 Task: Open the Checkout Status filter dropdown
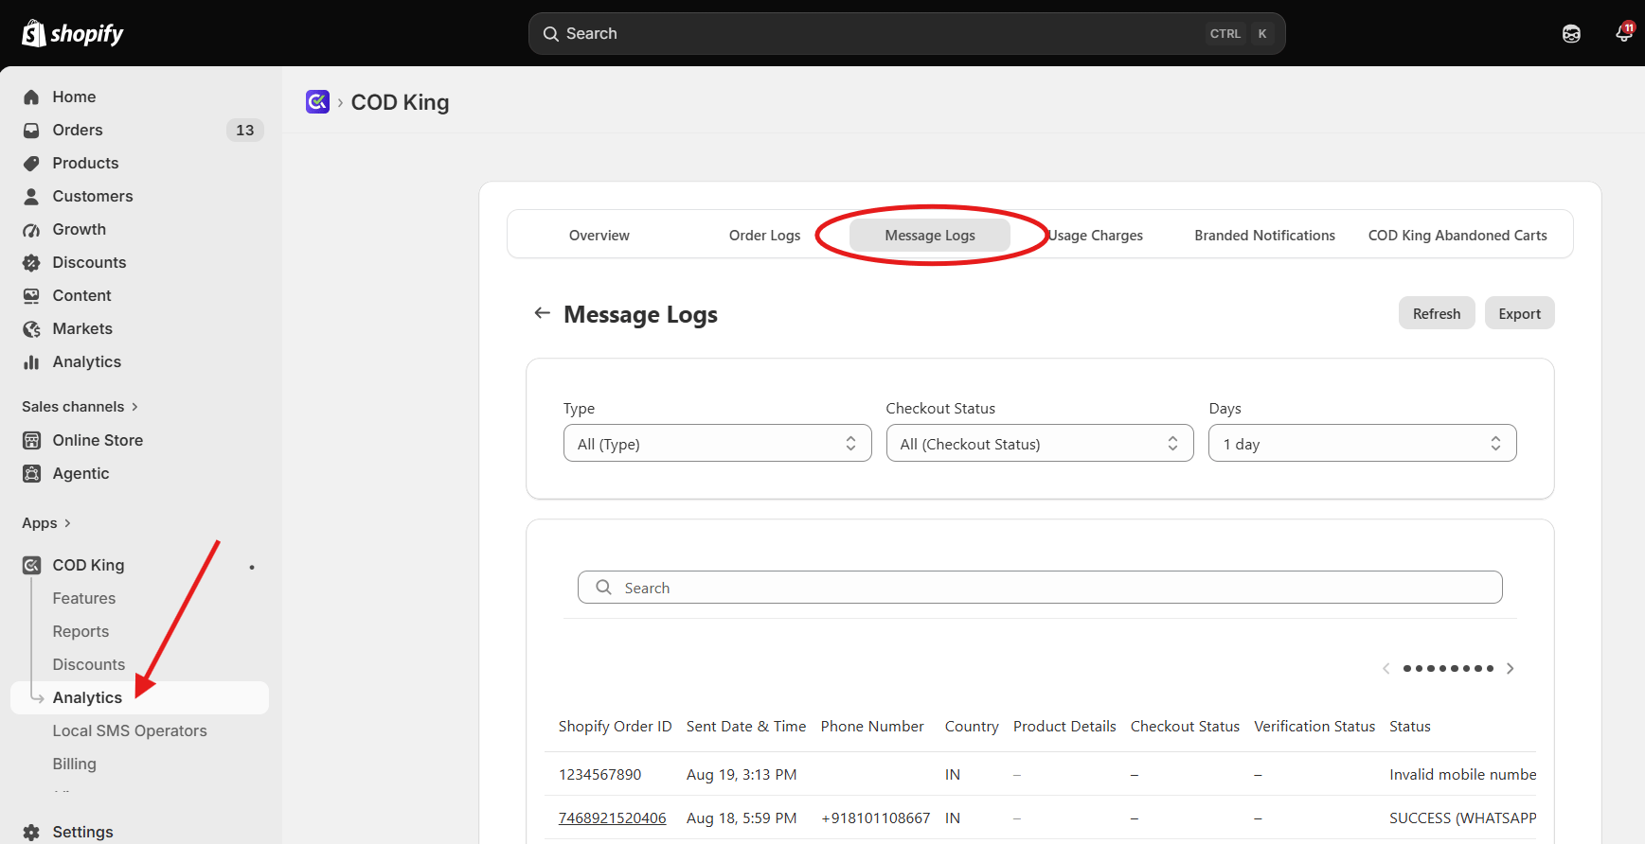tap(1040, 443)
